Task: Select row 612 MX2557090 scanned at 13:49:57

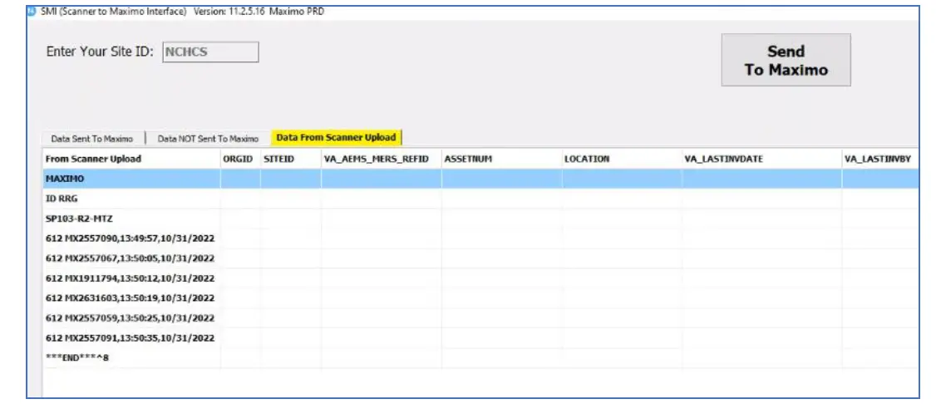Action: (x=130, y=239)
